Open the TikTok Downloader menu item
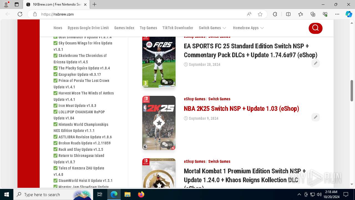The image size is (355, 200). click(x=178, y=28)
